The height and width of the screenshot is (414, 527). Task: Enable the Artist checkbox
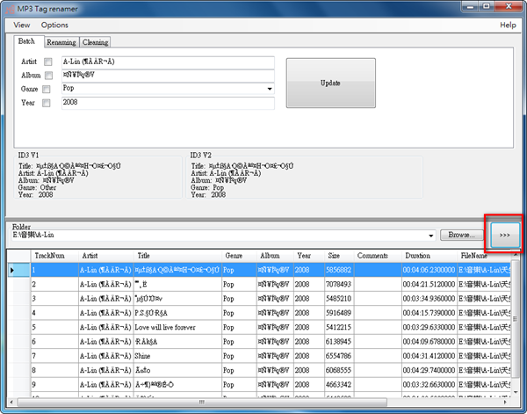tap(48, 62)
